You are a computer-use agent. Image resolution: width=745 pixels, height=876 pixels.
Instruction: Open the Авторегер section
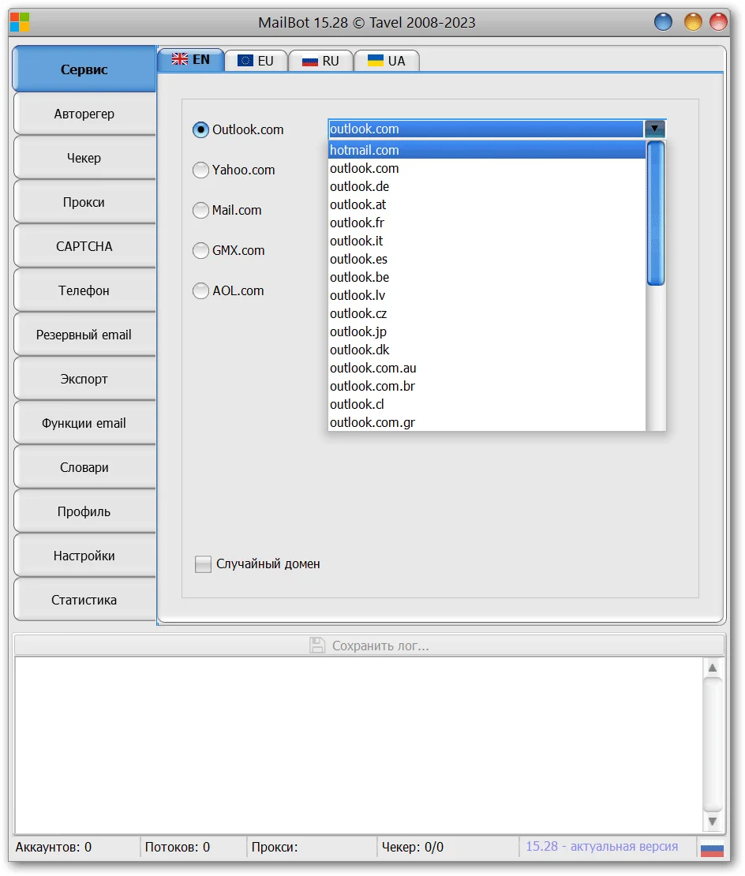pyautogui.click(x=84, y=114)
